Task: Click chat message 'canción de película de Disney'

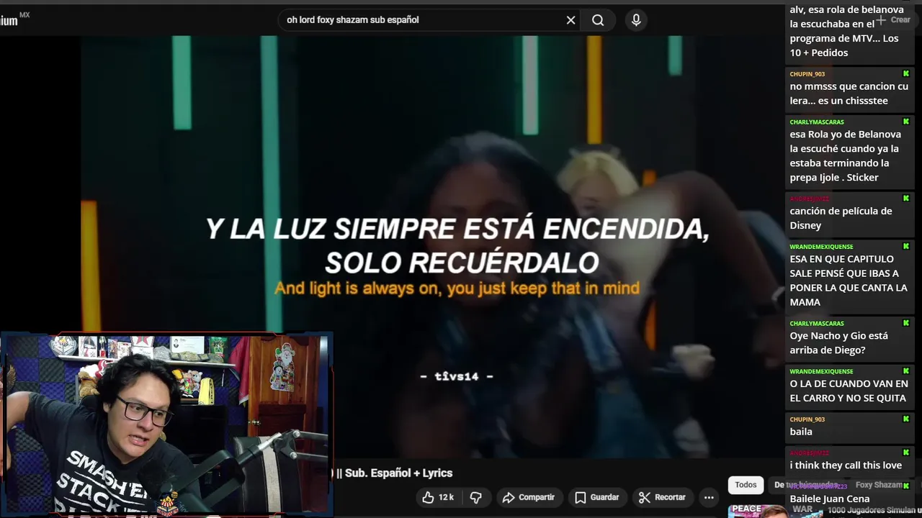Action: 841,218
